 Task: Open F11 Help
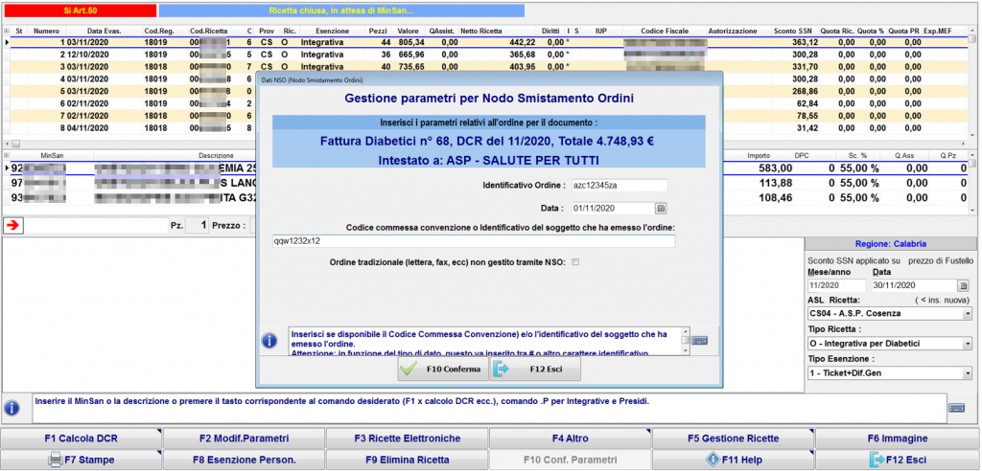click(734, 460)
